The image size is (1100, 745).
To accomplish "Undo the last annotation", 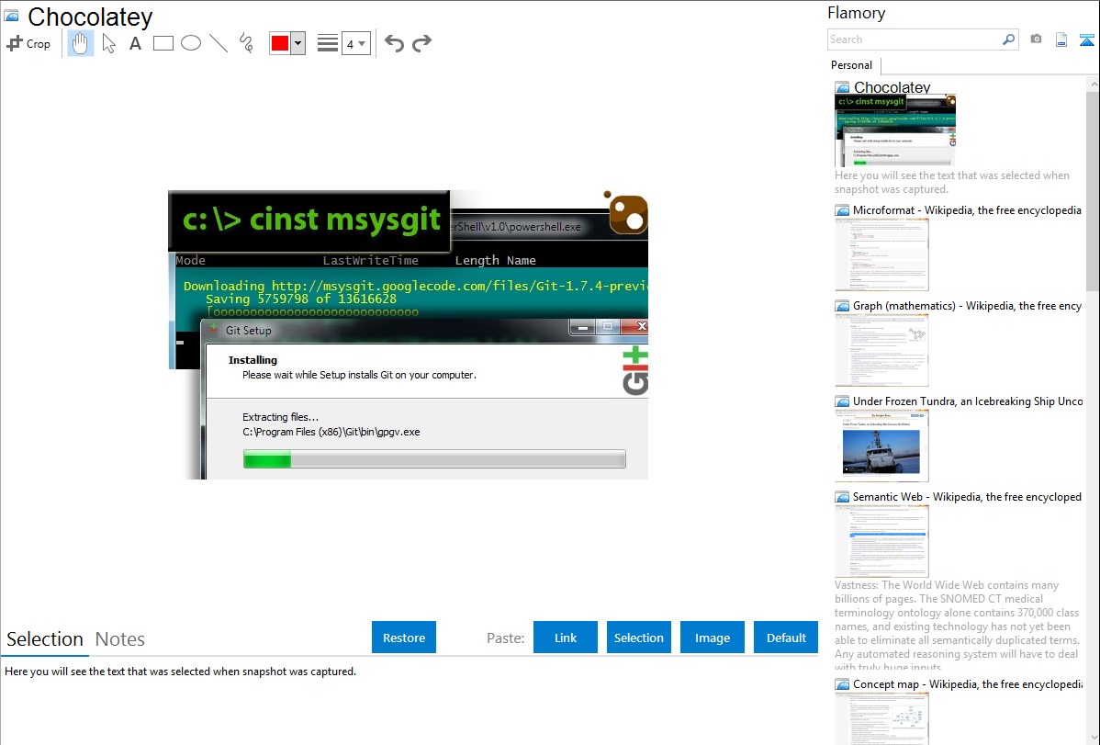I will pyautogui.click(x=394, y=43).
